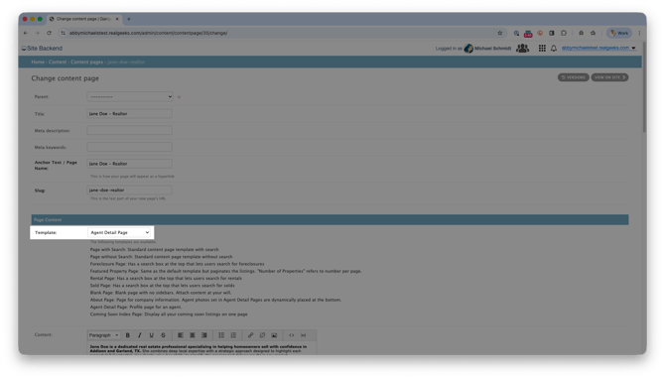Click into the Anchor Text field
Viewport: 665px width, 379px height.
(129, 164)
